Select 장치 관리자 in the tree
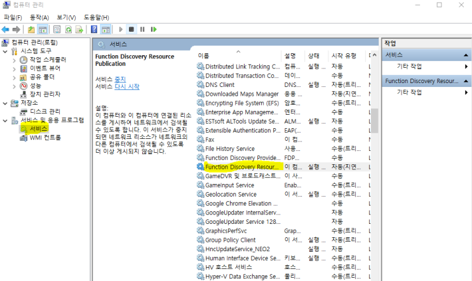Screen dimensions: 472x281 pyautogui.click(x=45, y=95)
